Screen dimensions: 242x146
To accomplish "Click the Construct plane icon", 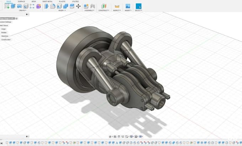I will pos(104,6).
